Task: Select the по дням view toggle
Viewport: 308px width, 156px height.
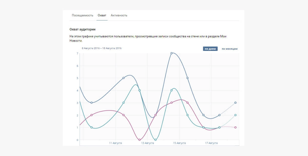Action: (x=210, y=49)
